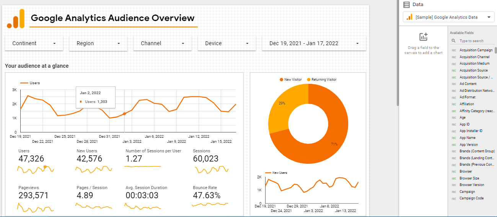The width and height of the screenshot is (497, 217).
Task: Click ABC type icon beside App Name
Action: coord(454,138)
